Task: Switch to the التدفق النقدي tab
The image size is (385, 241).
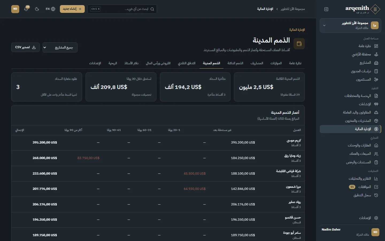Action: (187, 63)
